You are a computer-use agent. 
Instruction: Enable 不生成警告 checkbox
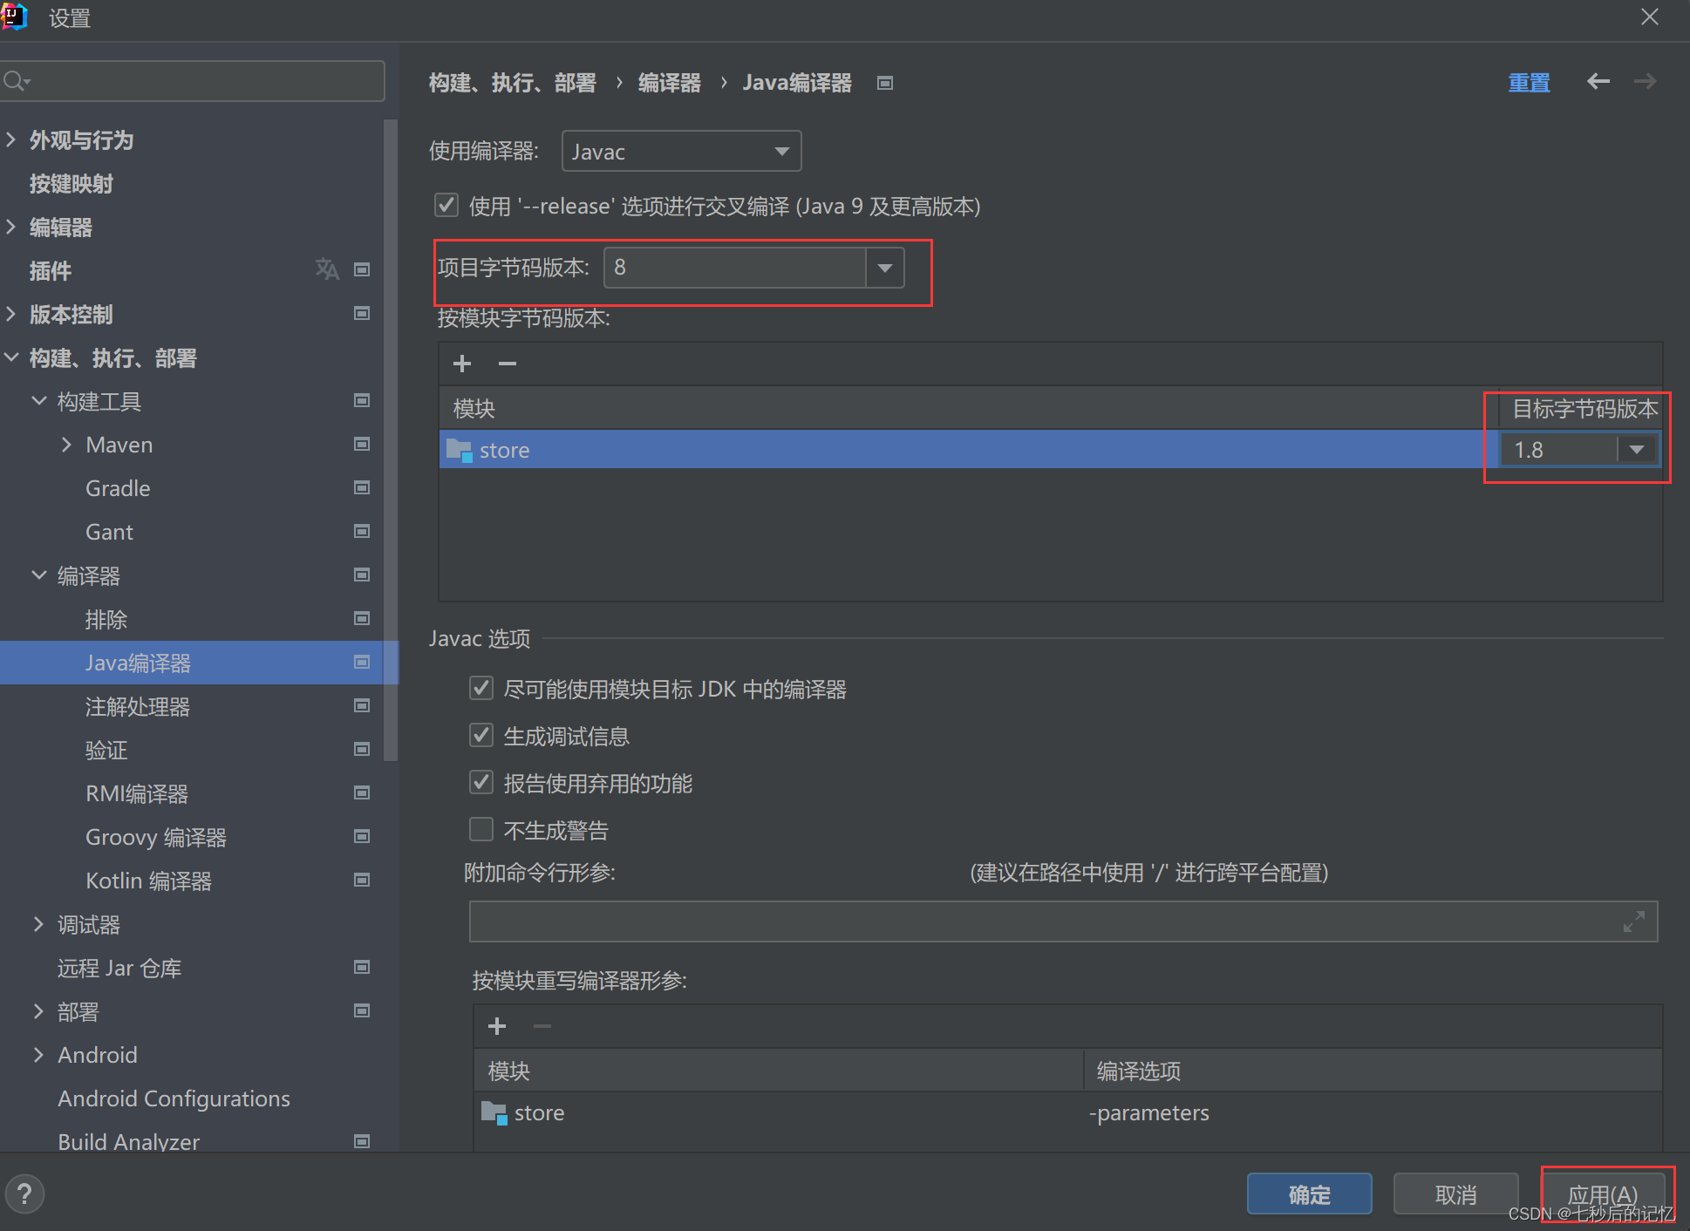(480, 828)
